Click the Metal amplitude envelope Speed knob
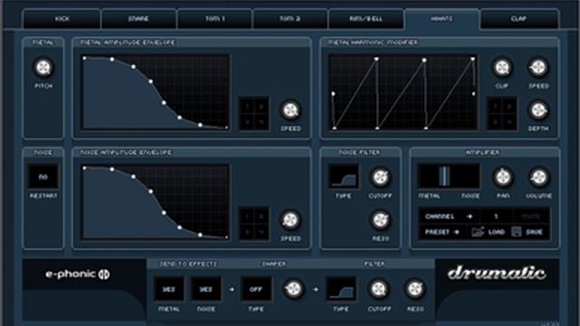The width and height of the screenshot is (580, 326). 290,110
